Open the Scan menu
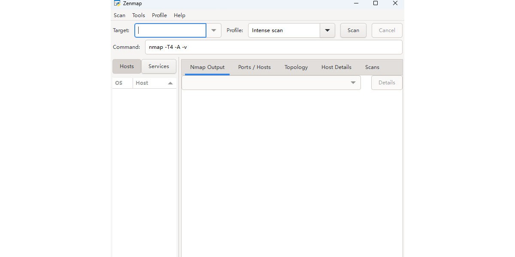The height and width of the screenshot is (257, 515). coord(119,15)
